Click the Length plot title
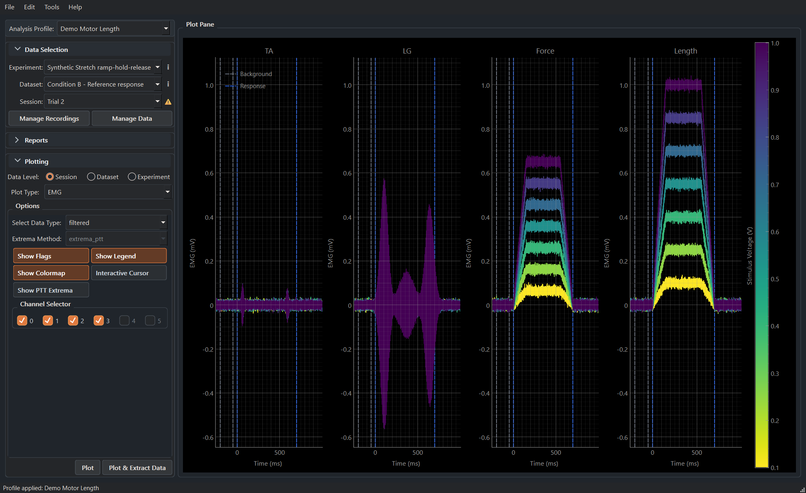This screenshot has height=493, width=806. coord(686,51)
